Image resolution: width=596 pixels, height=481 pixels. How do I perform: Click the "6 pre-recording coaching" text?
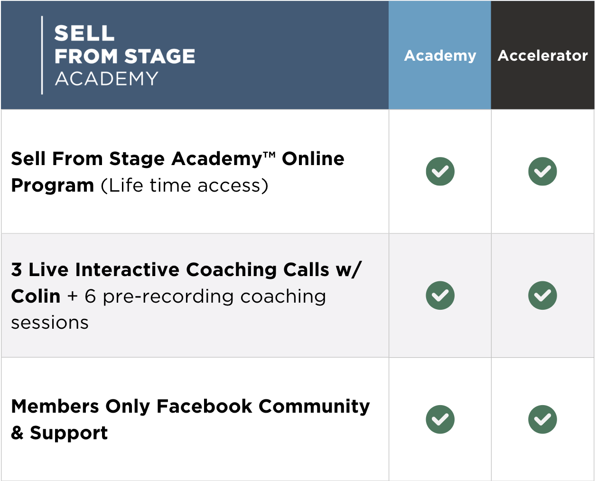click(205, 296)
